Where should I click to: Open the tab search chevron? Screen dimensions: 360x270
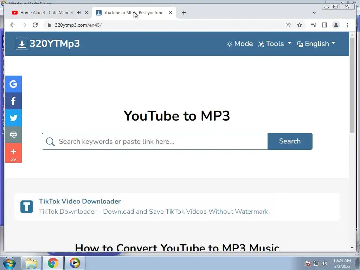tap(314, 13)
